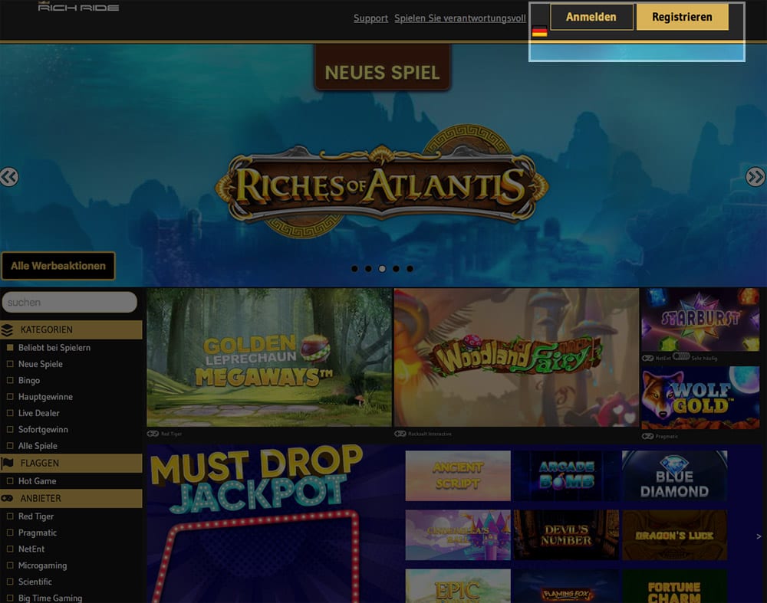Click gamepad icon under Woodland Fairy
Image resolution: width=767 pixels, height=603 pixels.
(400, 434)
